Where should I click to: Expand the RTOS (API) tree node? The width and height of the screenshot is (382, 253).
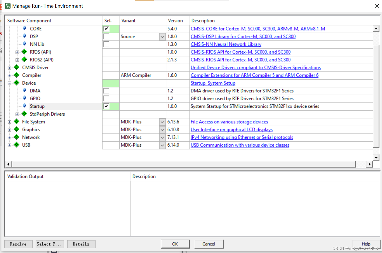[x=17, y=52]
